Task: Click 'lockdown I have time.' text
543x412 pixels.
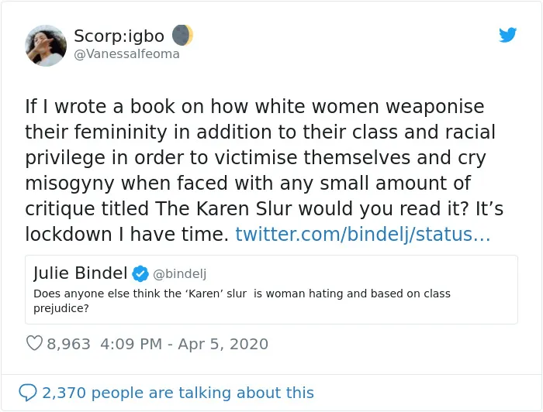Action: point(126,235)
